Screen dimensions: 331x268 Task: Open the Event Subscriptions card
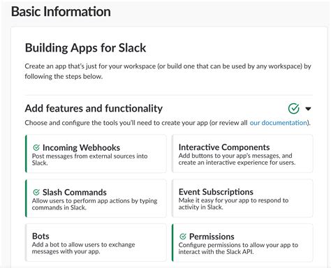(x=242, y=198)
